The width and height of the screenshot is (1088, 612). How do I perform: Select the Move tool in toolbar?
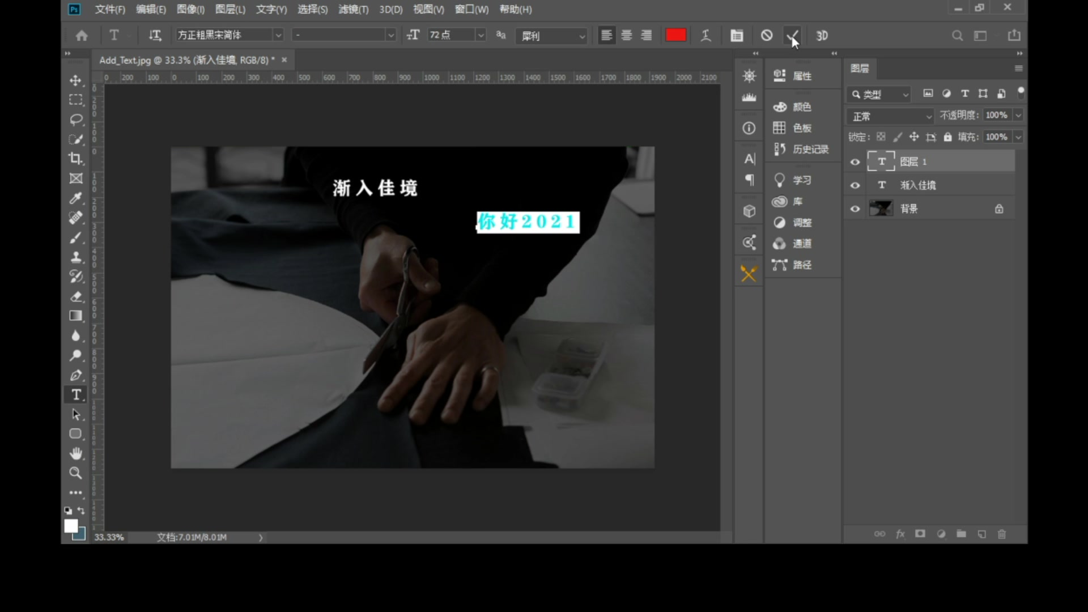click(75, 80)
